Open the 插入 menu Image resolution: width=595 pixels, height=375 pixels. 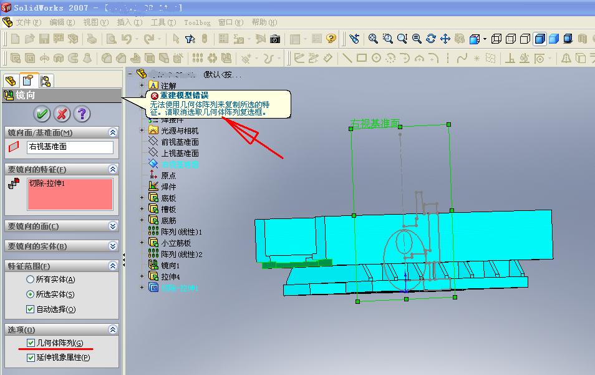pyautogui.click(x=129, y=22)
